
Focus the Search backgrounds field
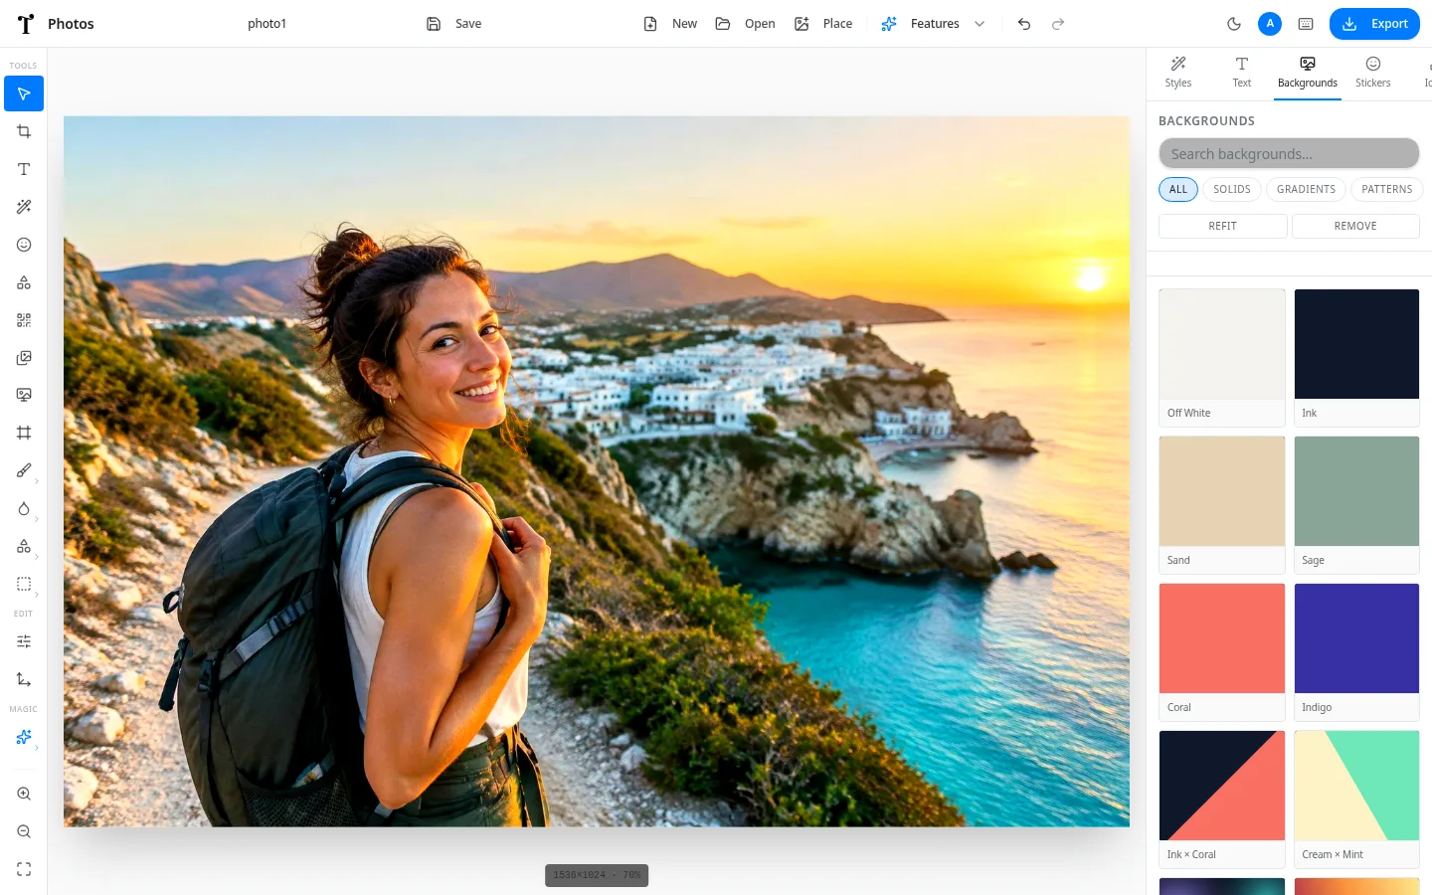pos(1289,154)
